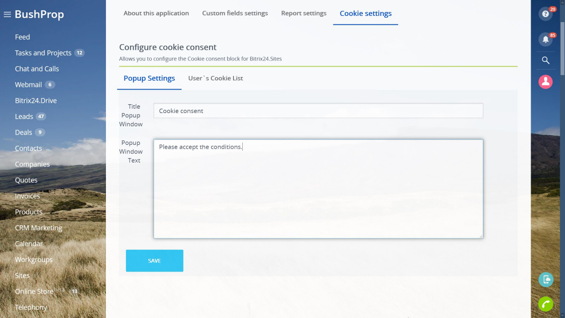This screenshot has width=565, height=318.
Task: Go to Deals in sidebar
Action: [x=23, y=132]
